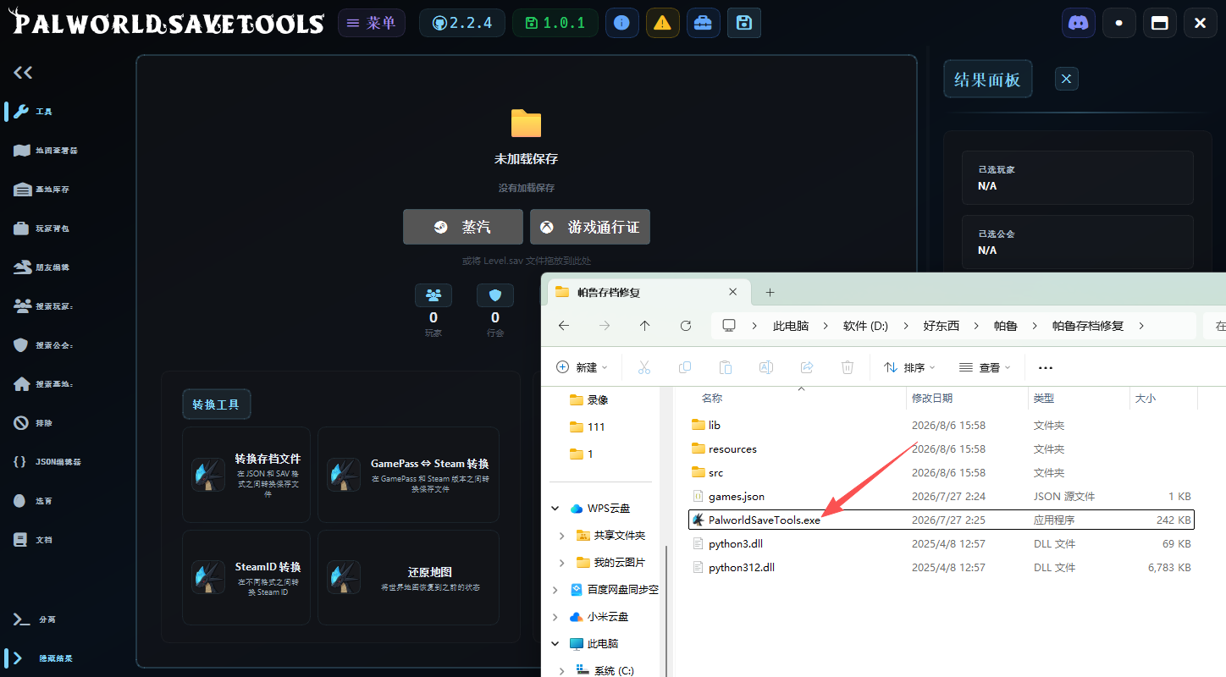Open the 新建 dropdown in Explorer
1226x677 pixels.
(x=582, y=367)
